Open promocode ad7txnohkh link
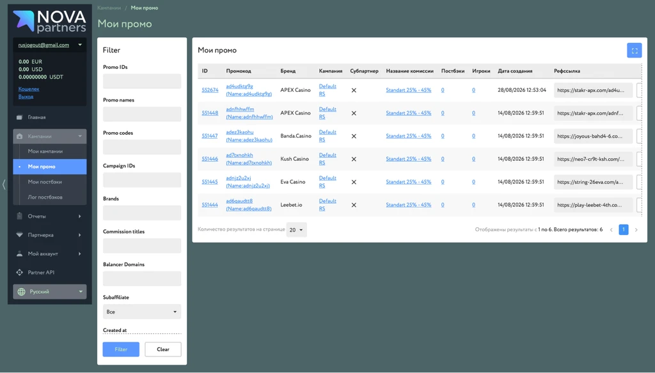 click(x=249, y=159)
